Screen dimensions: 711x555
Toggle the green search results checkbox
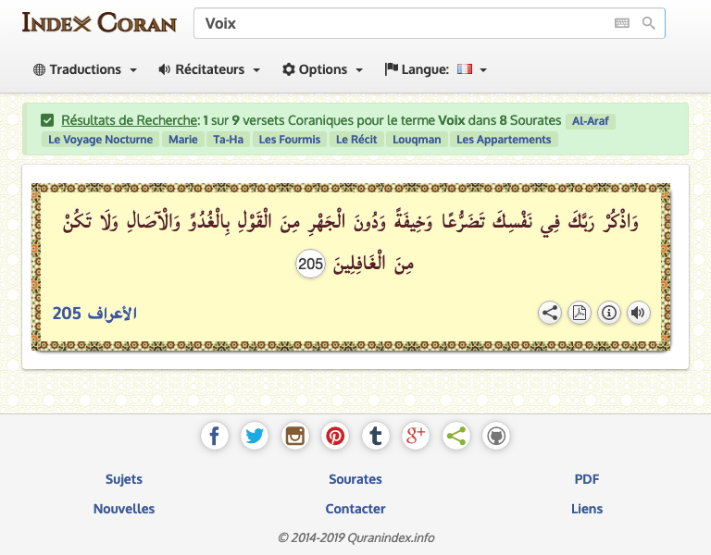(x=47, y=120)
